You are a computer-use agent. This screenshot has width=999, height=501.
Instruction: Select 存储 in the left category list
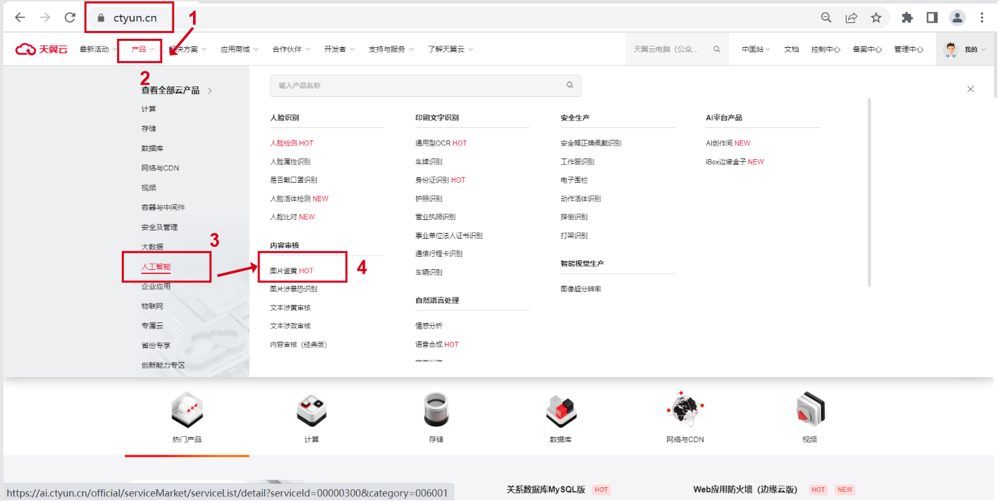click(149, 129)
